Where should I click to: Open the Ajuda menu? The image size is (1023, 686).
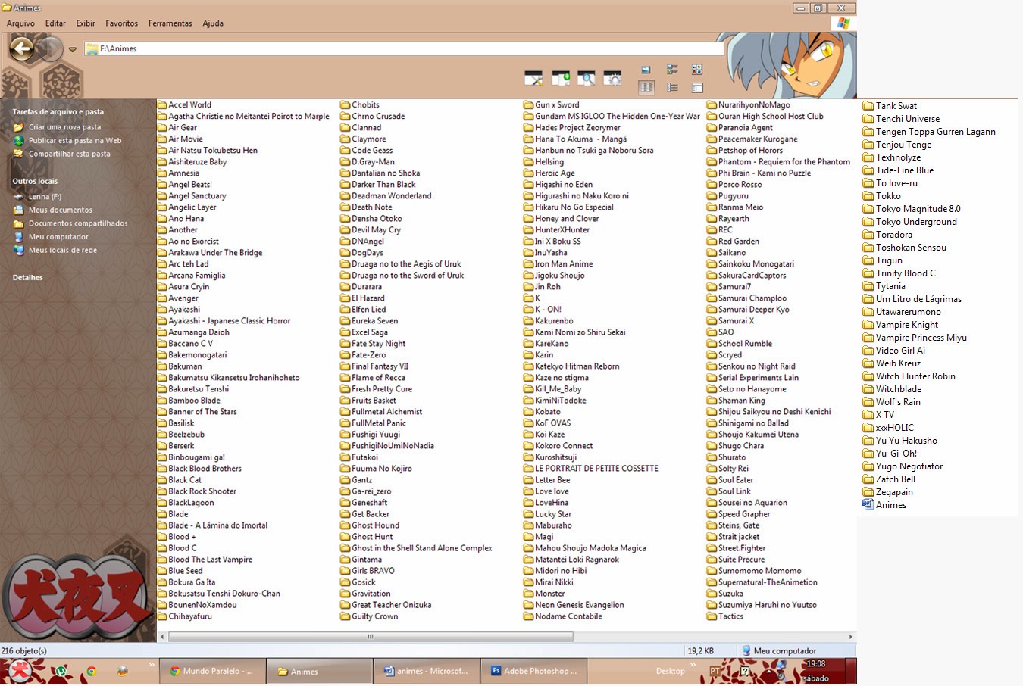pos(213,23)
